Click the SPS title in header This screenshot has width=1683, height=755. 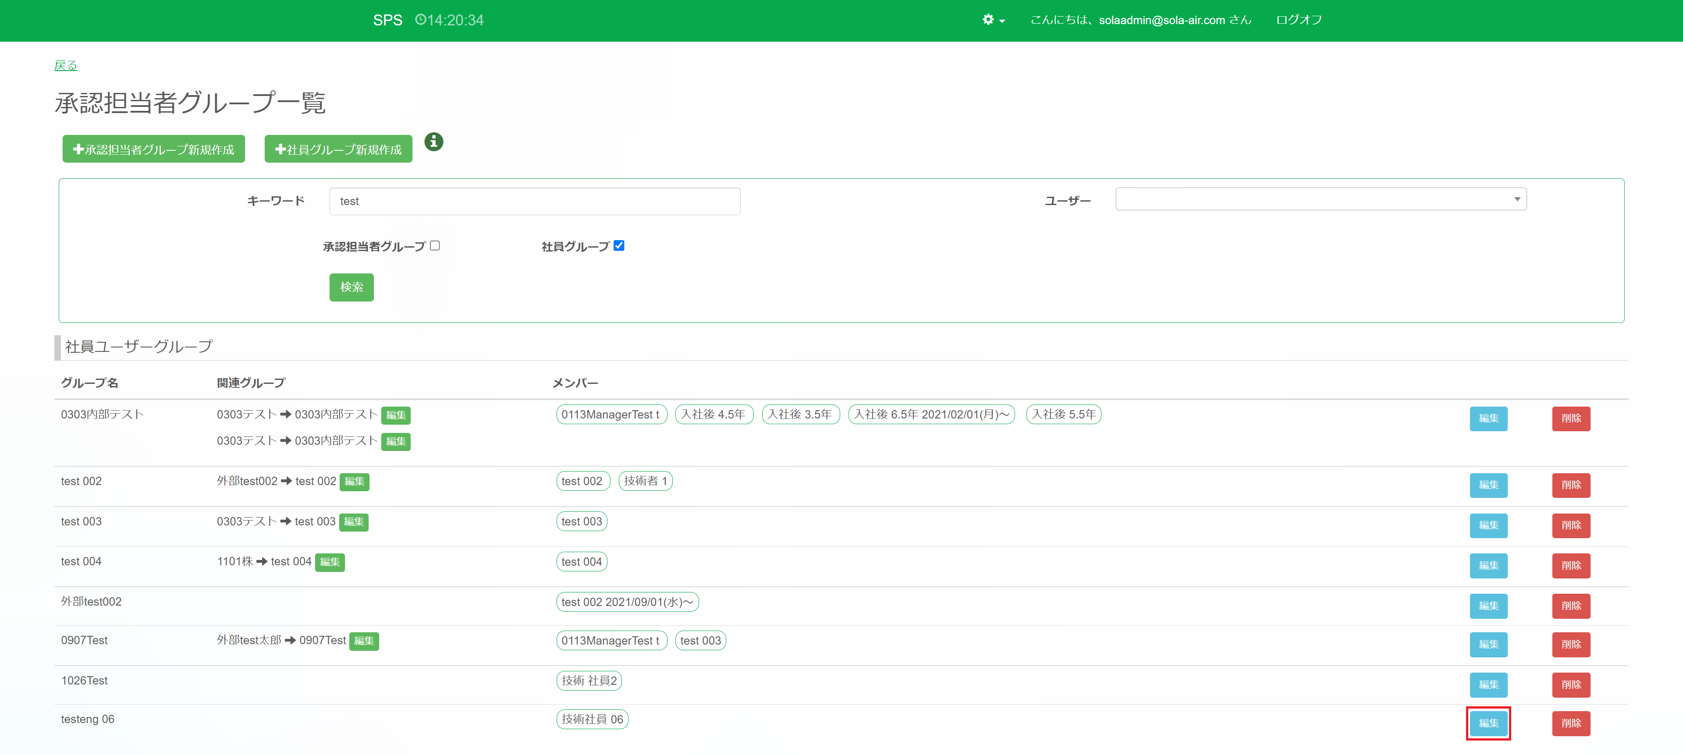point(387,20)
